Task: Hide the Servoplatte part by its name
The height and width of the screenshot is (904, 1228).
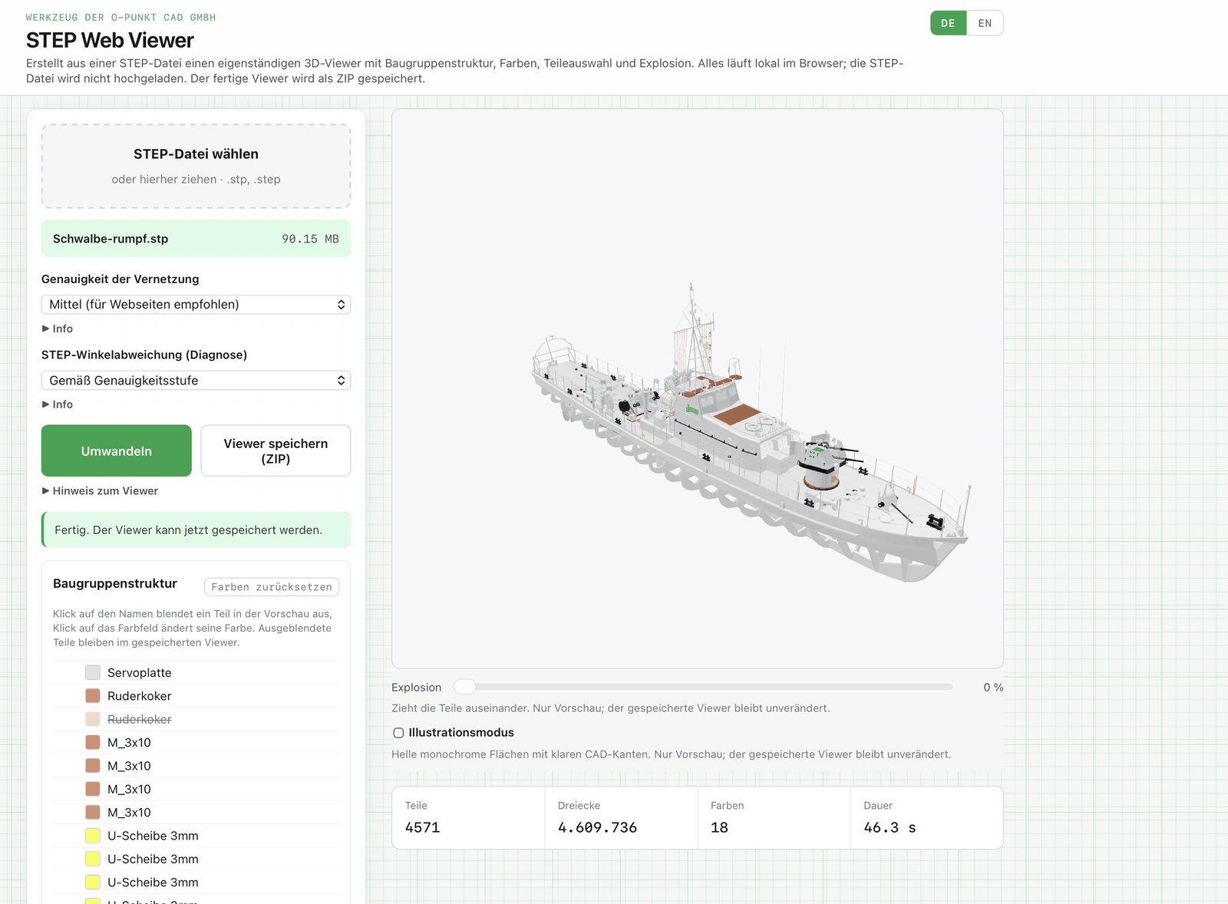Action: (140, 673)
